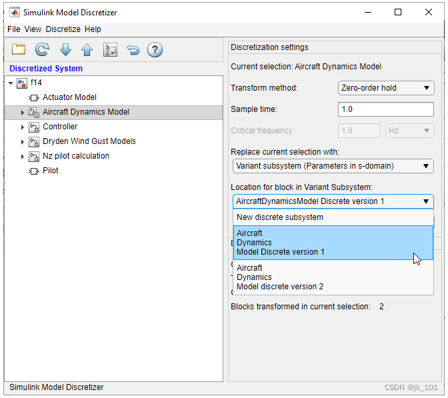Collapse the f14 root tree node
The image size is (448, 398).
[x=10, y=83]
